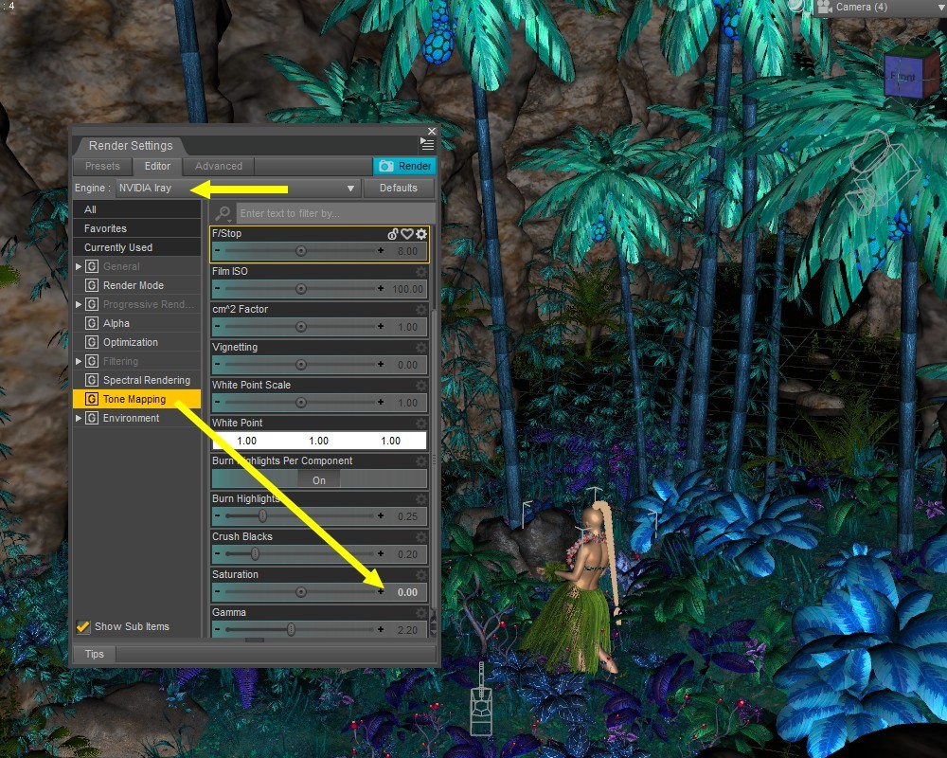The height and width of the screenshot is (758, 947).
Task: Switch to the Presets tab
Action: [x=102, y=166]
